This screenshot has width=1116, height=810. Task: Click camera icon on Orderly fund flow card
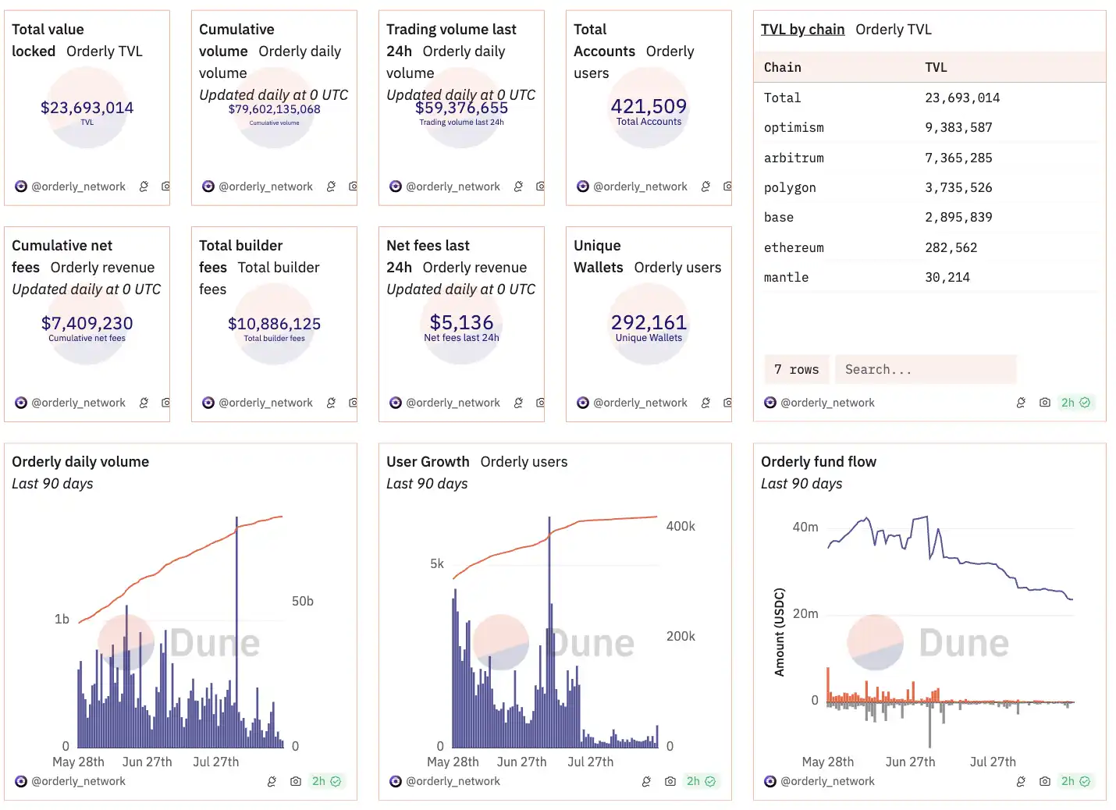1044,781
